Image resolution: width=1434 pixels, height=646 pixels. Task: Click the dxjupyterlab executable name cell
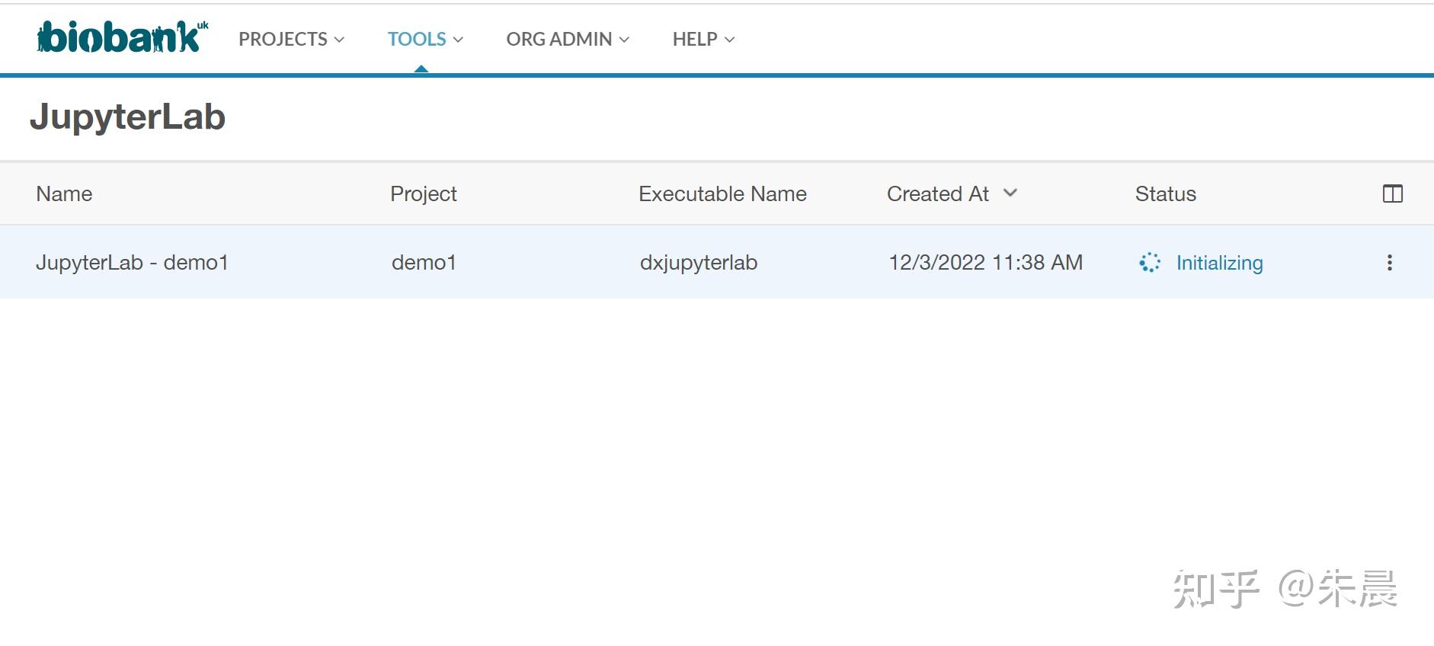coord(698,263)
